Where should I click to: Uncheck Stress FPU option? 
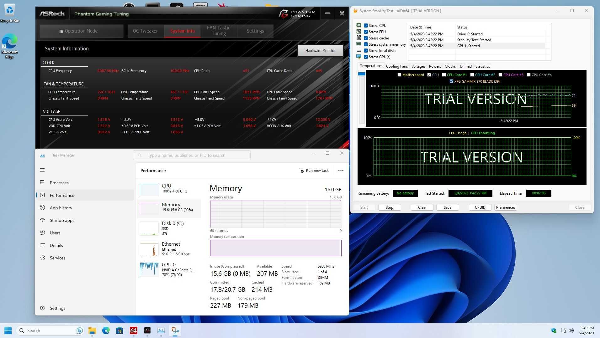[366, 32]
